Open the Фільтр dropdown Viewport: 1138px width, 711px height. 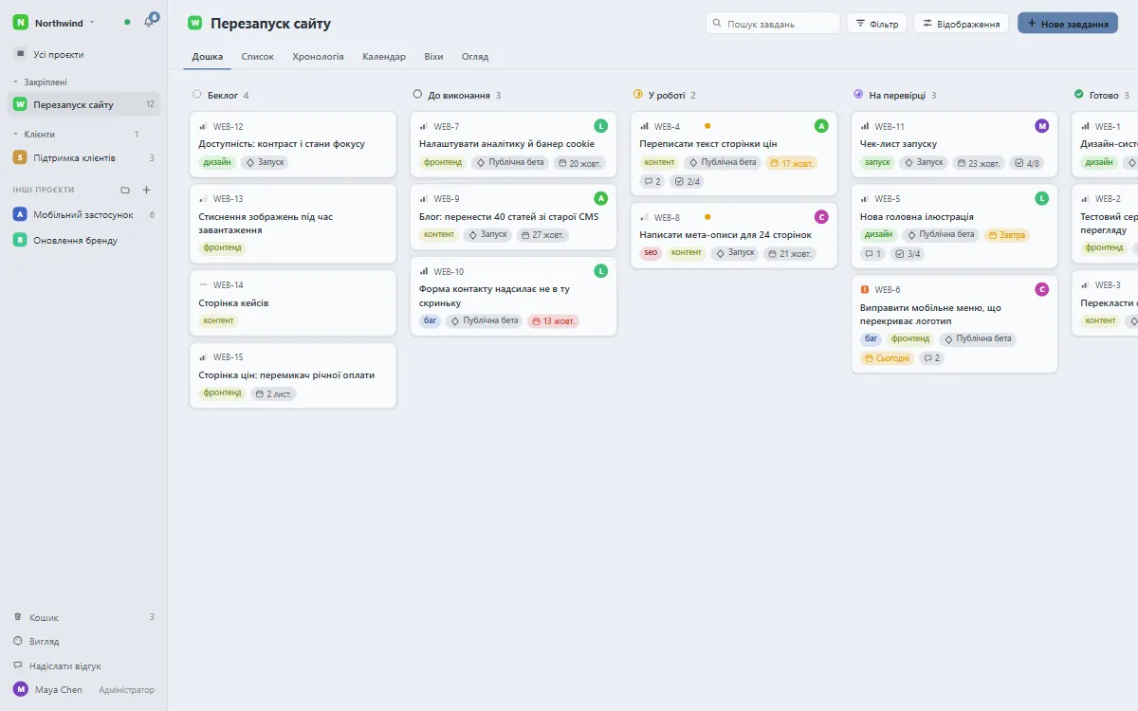pyautogui.click(x=877, y=23)
